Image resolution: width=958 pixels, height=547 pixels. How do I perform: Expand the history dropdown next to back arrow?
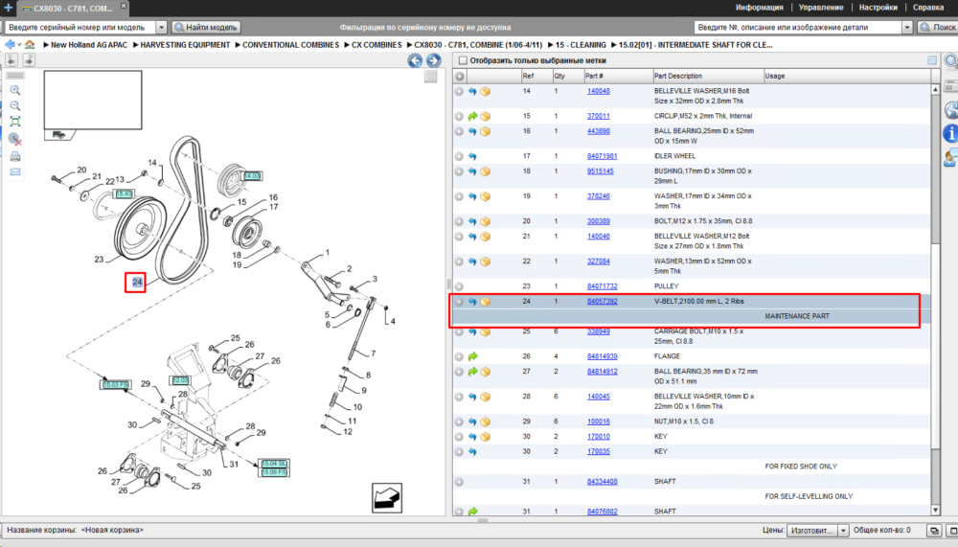[19, 45]
